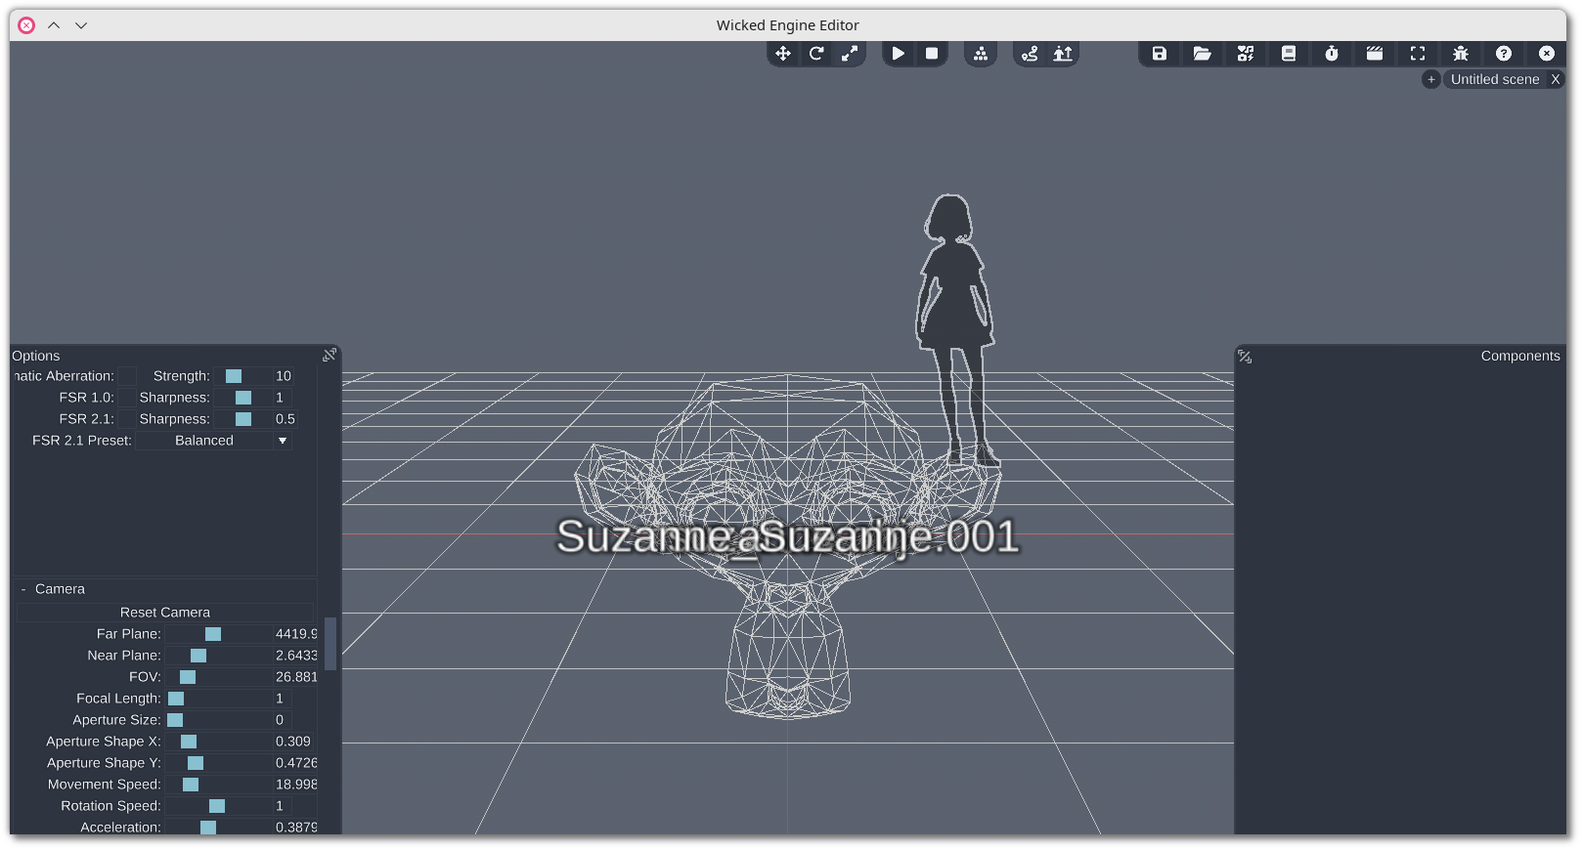Click the FOV value field 26.881
The height and width of the screenshot is (850, 1582).
[295, 677]
